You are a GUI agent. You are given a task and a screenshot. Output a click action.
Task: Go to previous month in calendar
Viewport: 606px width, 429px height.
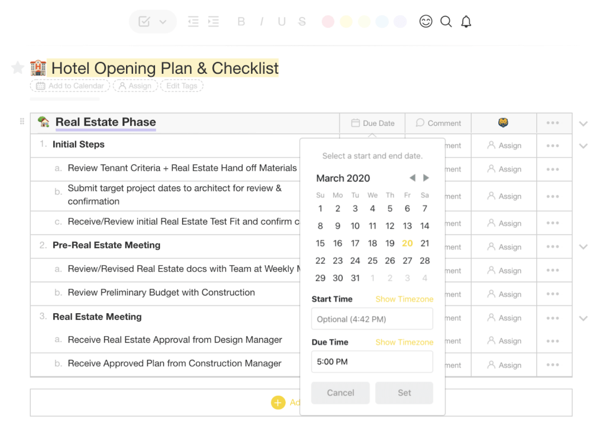tap(412, 178)
